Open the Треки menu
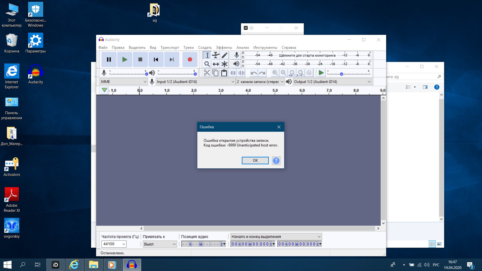This screenshot has width=482, height=271. tap(188, 47)
